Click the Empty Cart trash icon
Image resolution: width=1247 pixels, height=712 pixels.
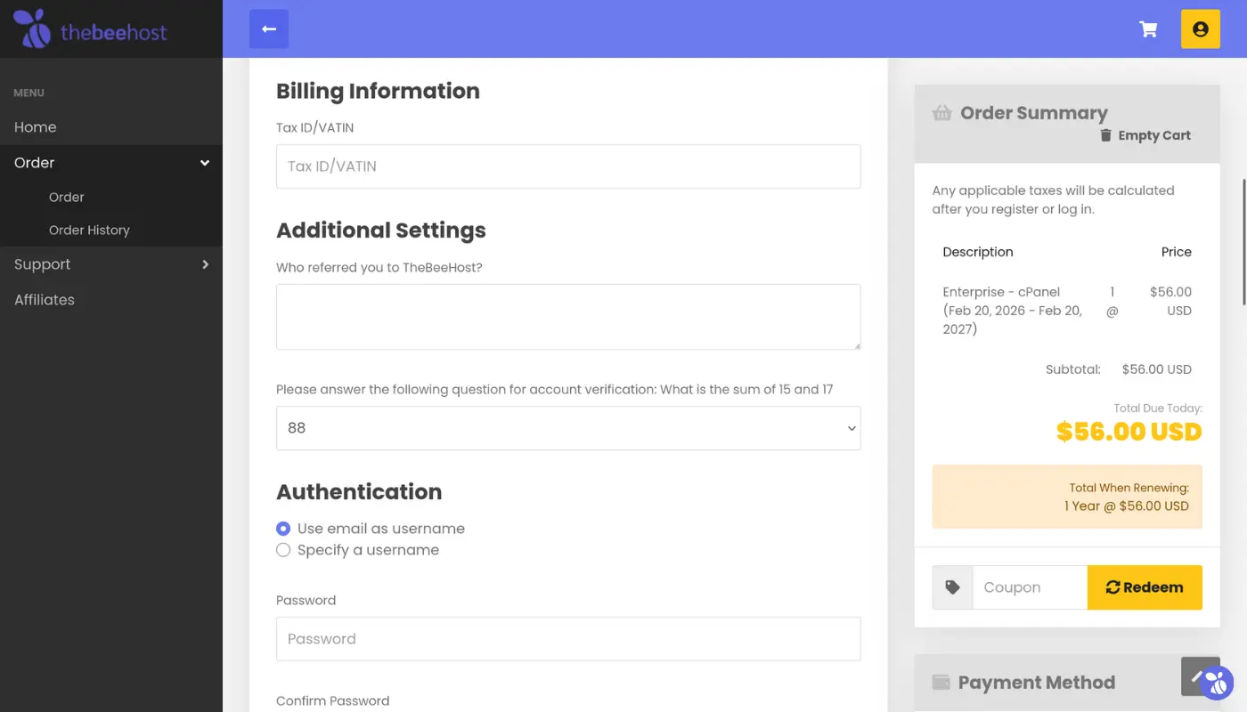pyautogui.click(x=1105, y=135)
